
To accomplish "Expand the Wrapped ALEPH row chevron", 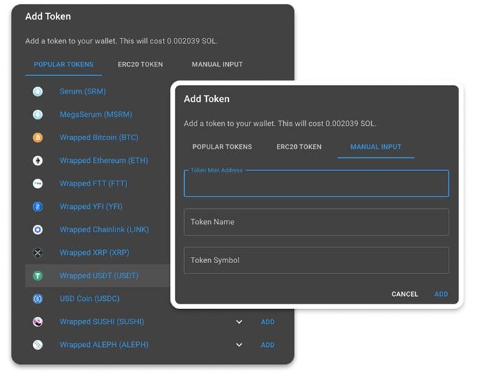I will point(239,345).
